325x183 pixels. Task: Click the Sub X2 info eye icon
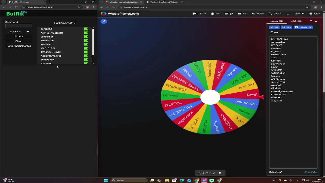point(20,32)
